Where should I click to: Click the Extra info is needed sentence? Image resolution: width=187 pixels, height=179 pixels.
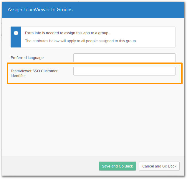click(x=67, y=33)
